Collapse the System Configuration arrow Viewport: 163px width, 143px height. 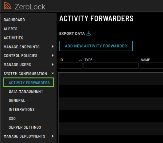(x=53, y=73)
